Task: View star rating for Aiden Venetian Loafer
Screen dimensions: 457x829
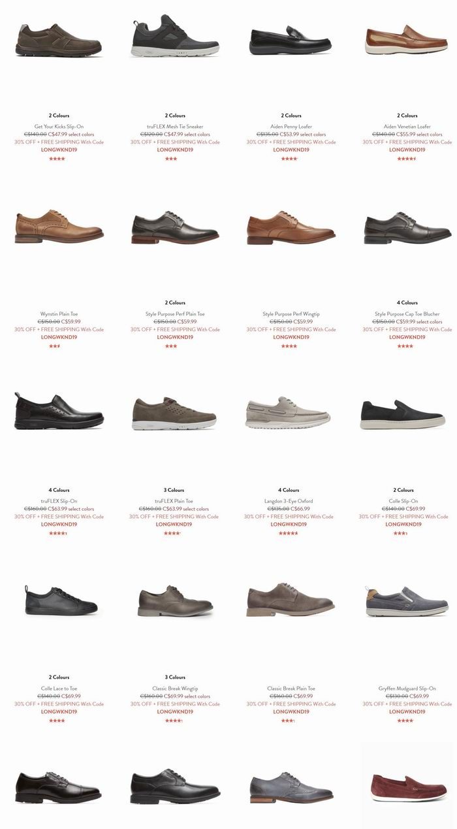Action: pos(407,158)
